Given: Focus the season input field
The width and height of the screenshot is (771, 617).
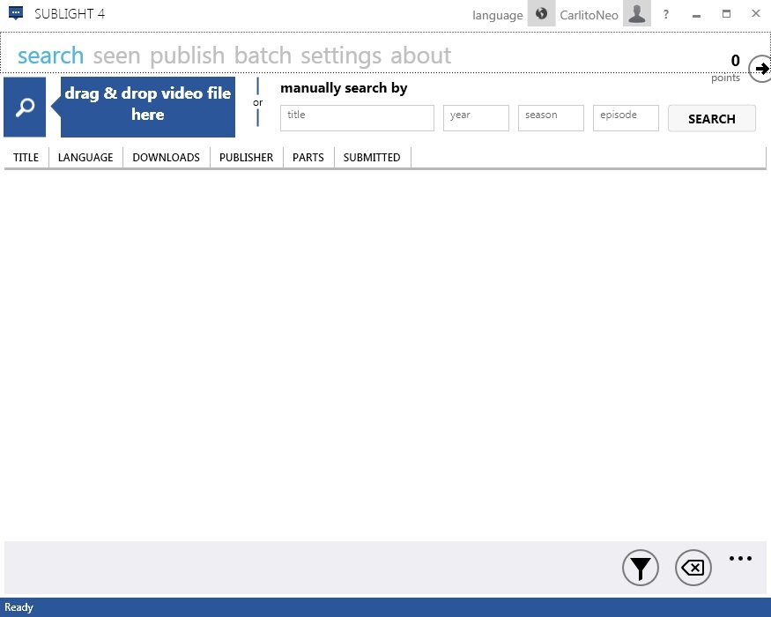Looking at the screenshot, I should coord(551,118).
